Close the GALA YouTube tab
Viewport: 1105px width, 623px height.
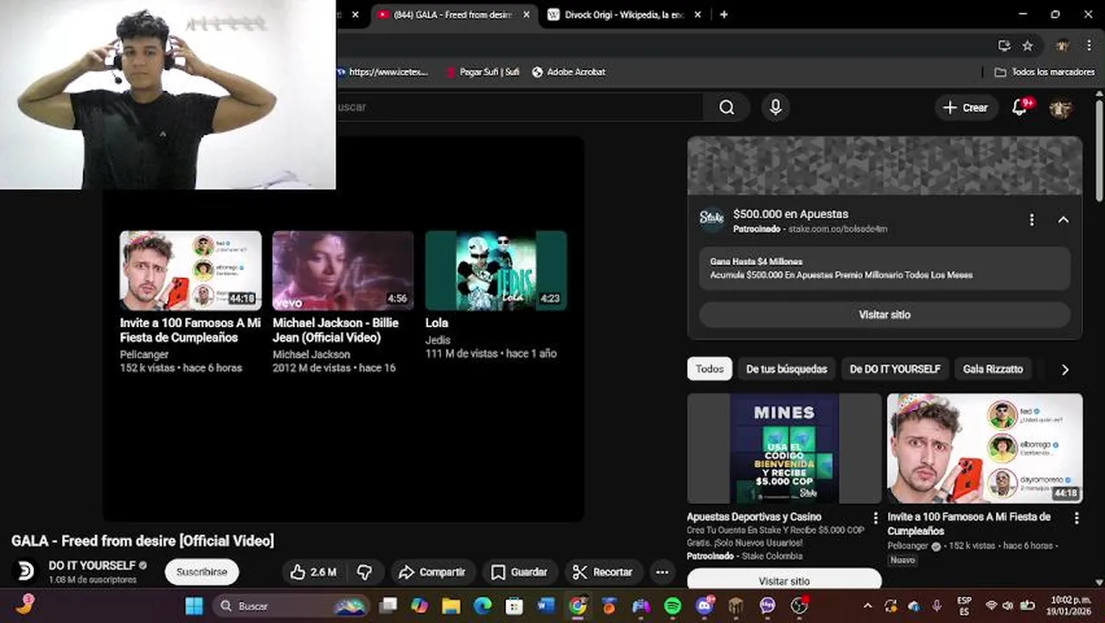526,15
